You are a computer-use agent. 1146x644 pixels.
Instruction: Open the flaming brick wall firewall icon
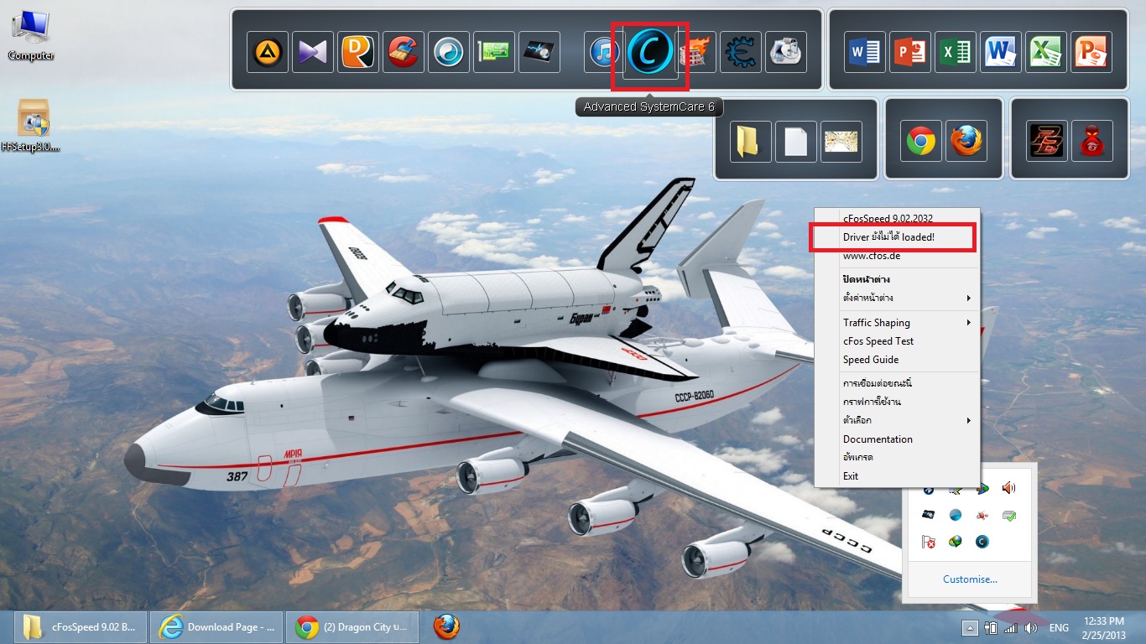698,52
